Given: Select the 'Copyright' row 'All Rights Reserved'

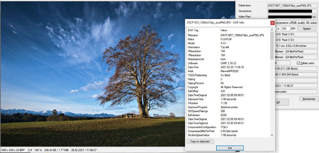Looking at the screenshot, I should pos(228,87).
